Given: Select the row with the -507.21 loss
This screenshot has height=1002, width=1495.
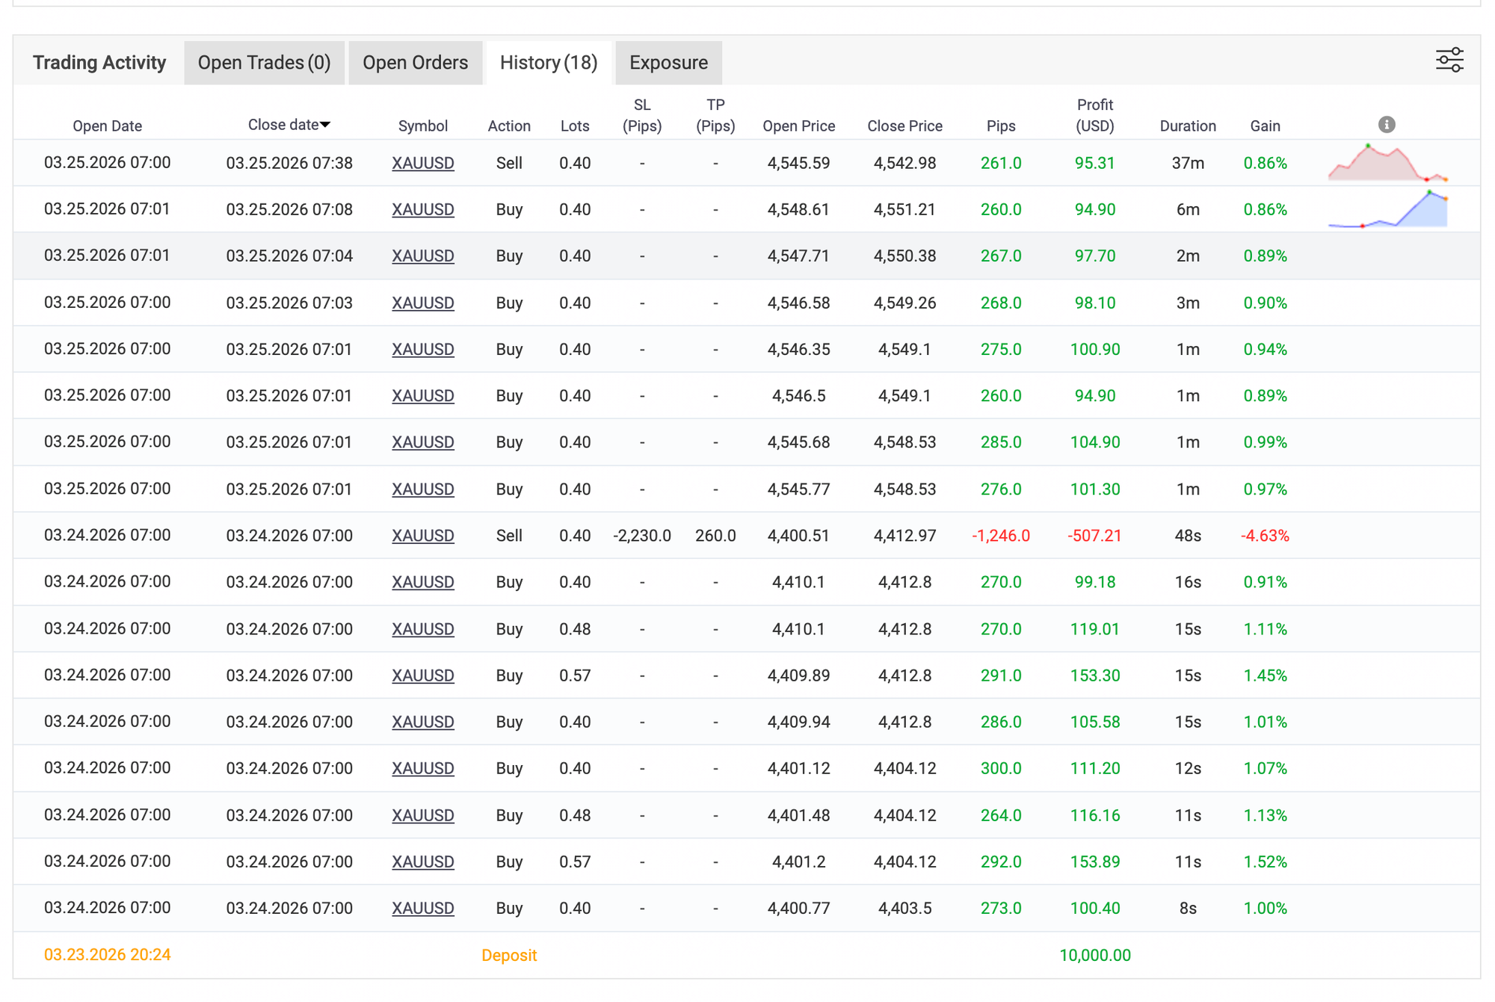Looking at the screenshot, I should click(x=1094, y=536).
